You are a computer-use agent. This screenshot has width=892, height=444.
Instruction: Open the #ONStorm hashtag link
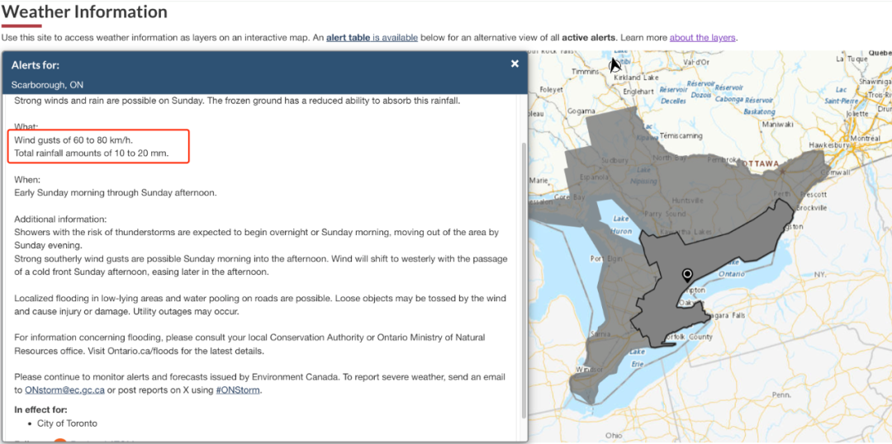[x=238, y=390]
